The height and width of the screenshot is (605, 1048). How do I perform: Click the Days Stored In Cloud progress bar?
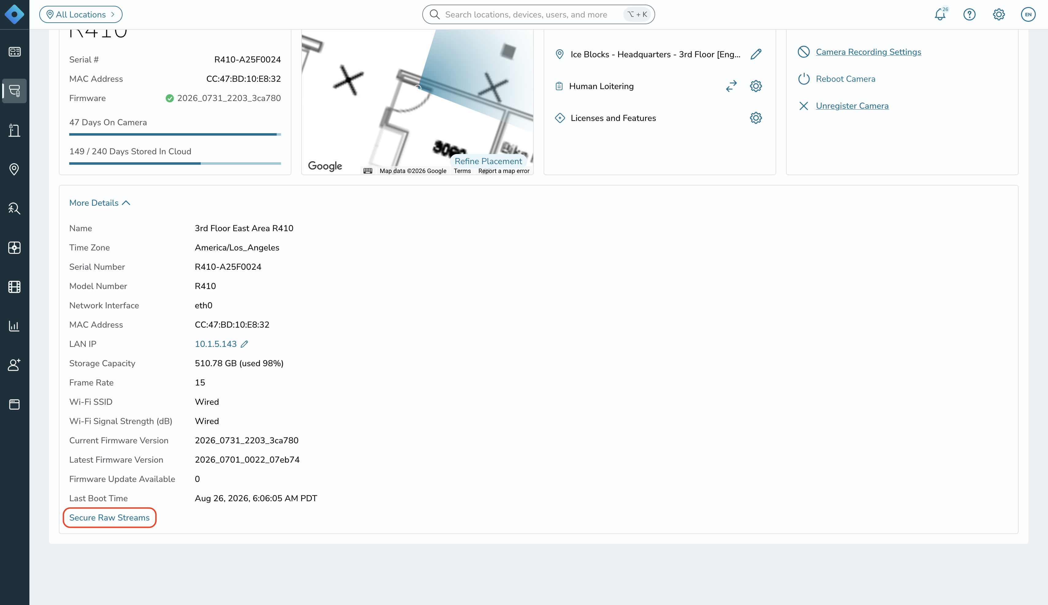175,163
